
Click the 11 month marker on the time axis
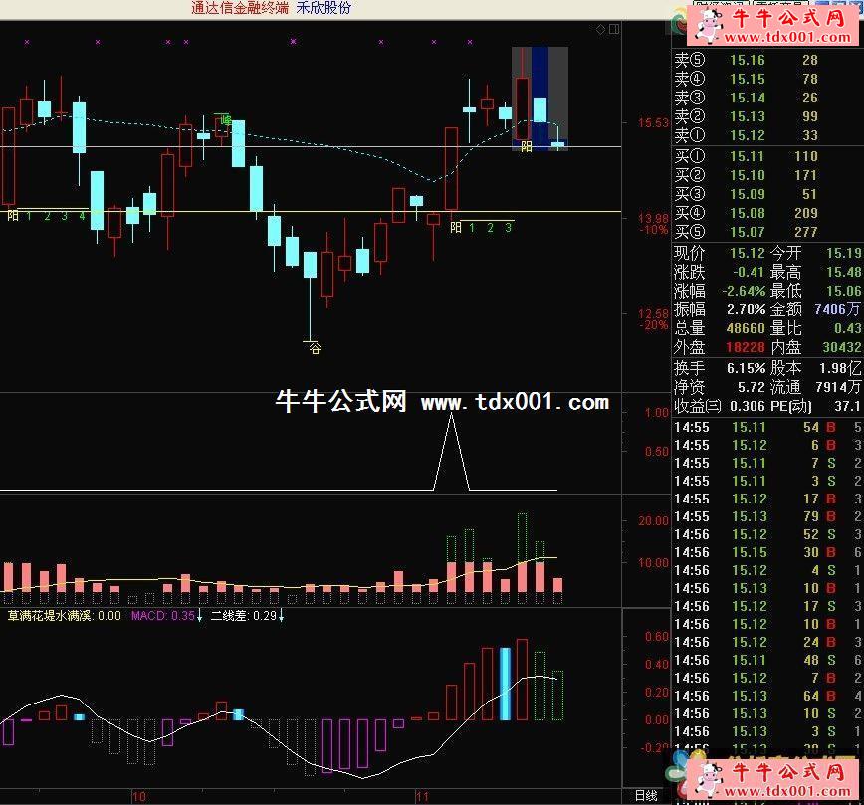(422, 796)
